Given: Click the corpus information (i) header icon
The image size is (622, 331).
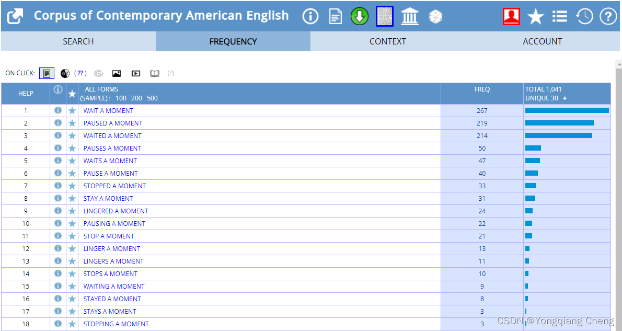Looking at the screenshot, I should 310,16.
